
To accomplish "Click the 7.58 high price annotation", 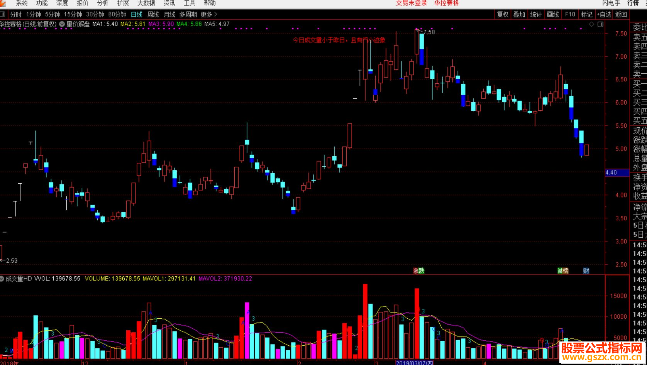I will [x=429, y=32].
